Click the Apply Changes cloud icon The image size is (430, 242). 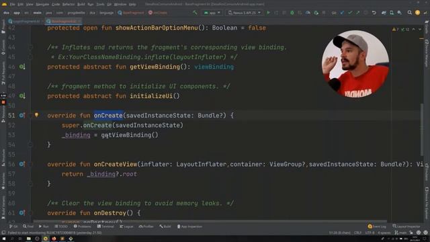tap(308, 13)
